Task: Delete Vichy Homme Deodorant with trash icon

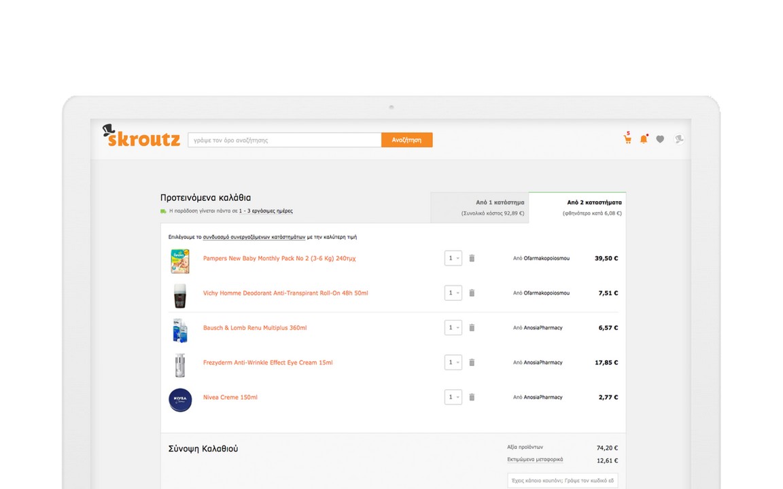Action: (x=472, y=293)
